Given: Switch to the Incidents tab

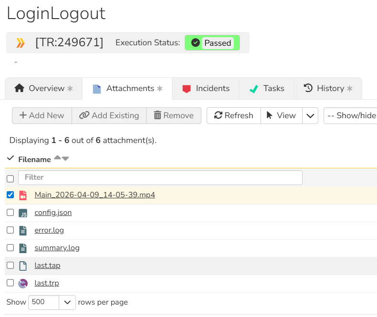Looking at the screenshot, I should tap(206, 88).
